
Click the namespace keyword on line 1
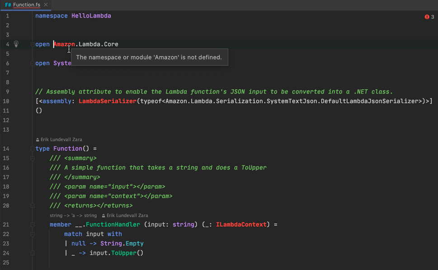[52, 16]
